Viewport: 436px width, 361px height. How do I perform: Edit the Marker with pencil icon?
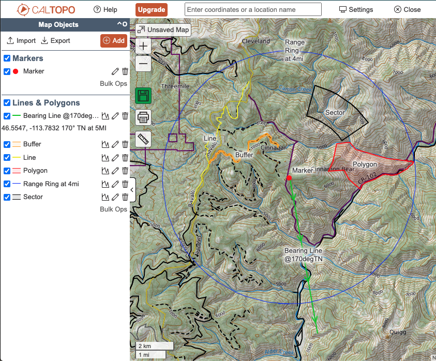[115, 71]
